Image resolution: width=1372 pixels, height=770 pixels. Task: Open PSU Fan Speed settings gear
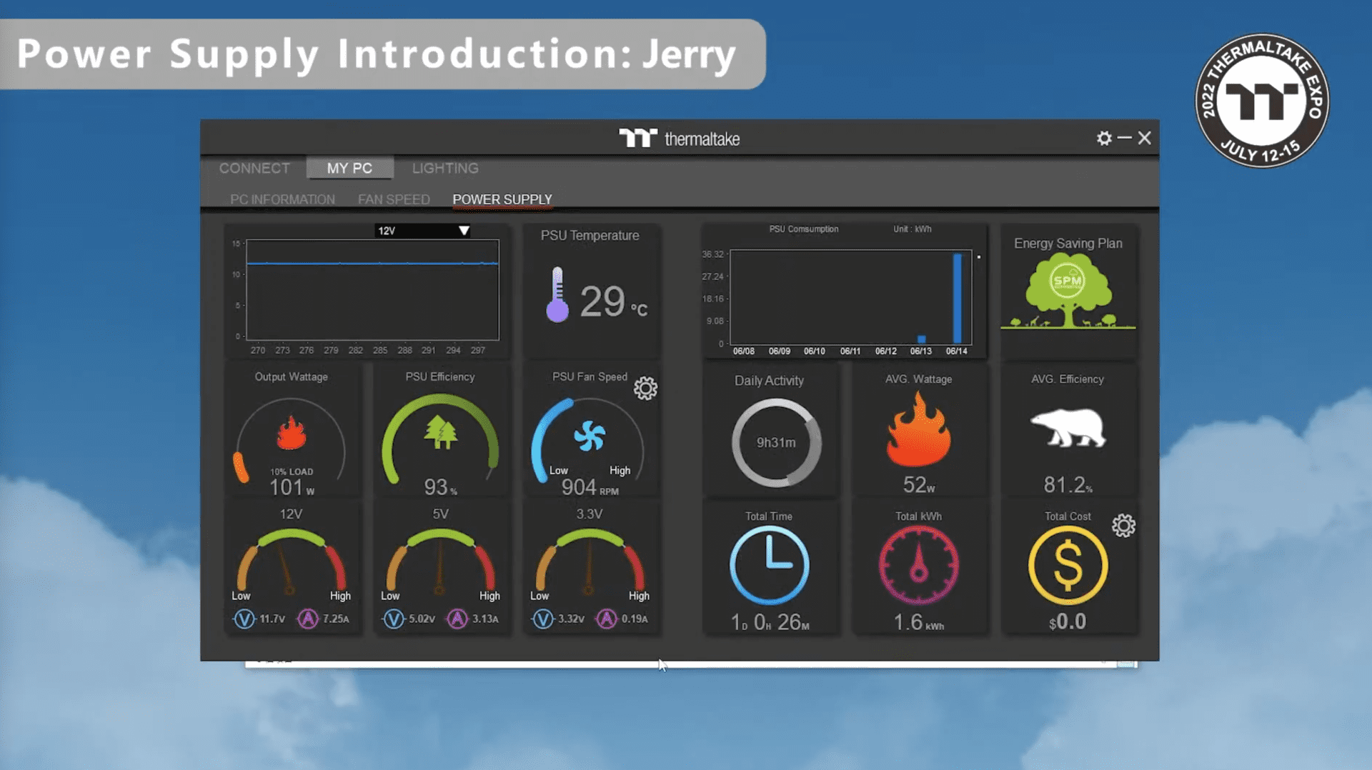click(645, 388)
